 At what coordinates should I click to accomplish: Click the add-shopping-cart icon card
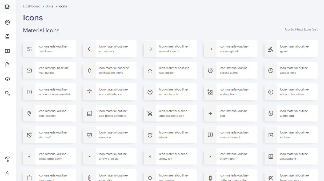[x=170, y=113]
